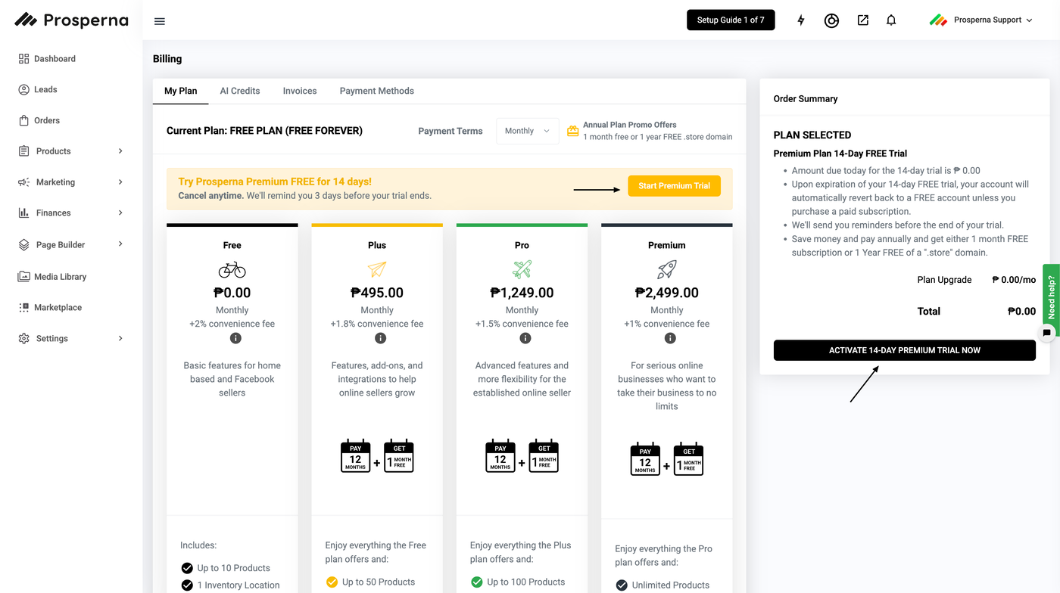Open the chat bubble help icon
1060x593 pixels.
point(1047,332)
